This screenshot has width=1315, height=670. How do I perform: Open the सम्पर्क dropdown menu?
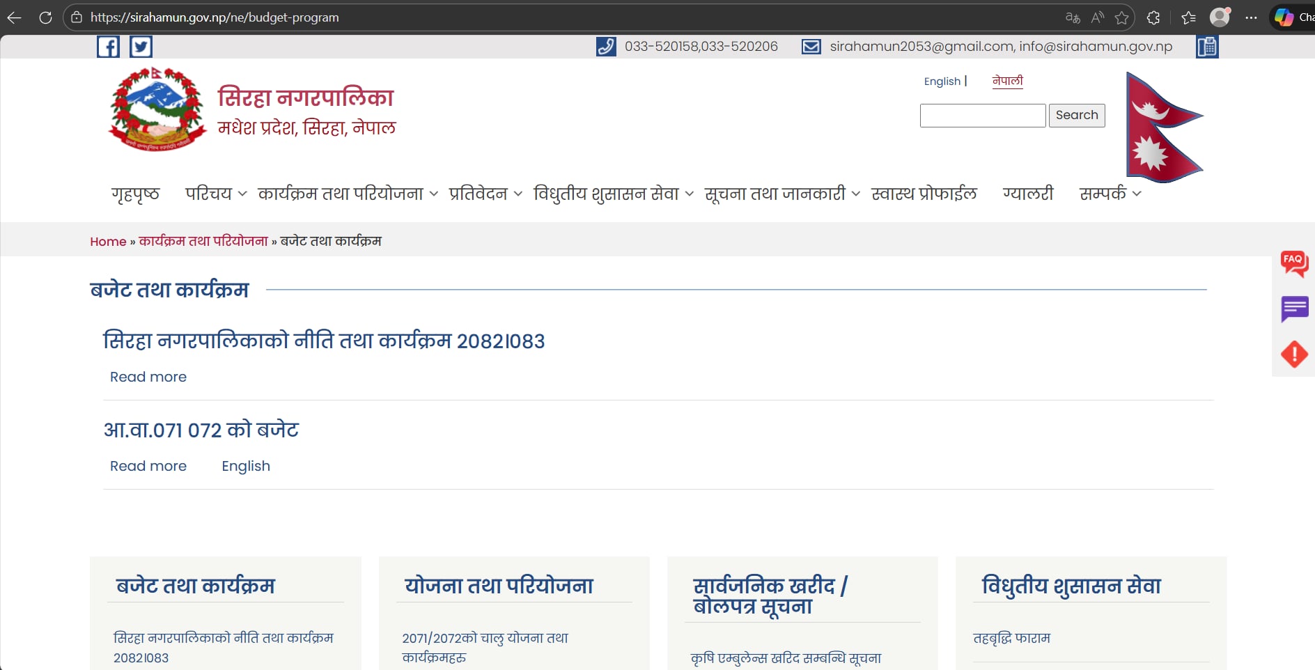(1110, 194)
